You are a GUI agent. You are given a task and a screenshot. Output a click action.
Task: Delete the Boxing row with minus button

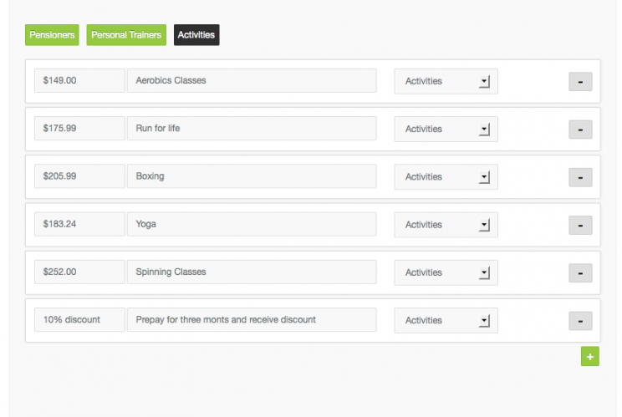point(580,177)
